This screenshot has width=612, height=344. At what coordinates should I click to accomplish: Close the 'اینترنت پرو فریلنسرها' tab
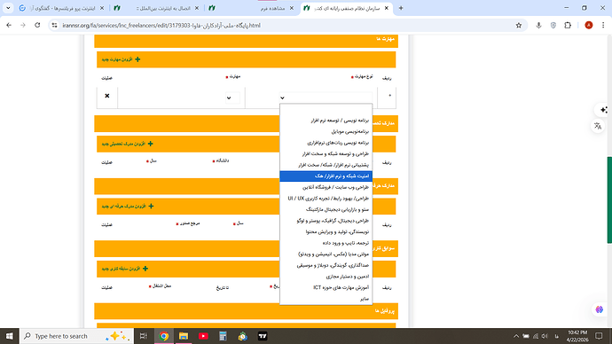102,8
